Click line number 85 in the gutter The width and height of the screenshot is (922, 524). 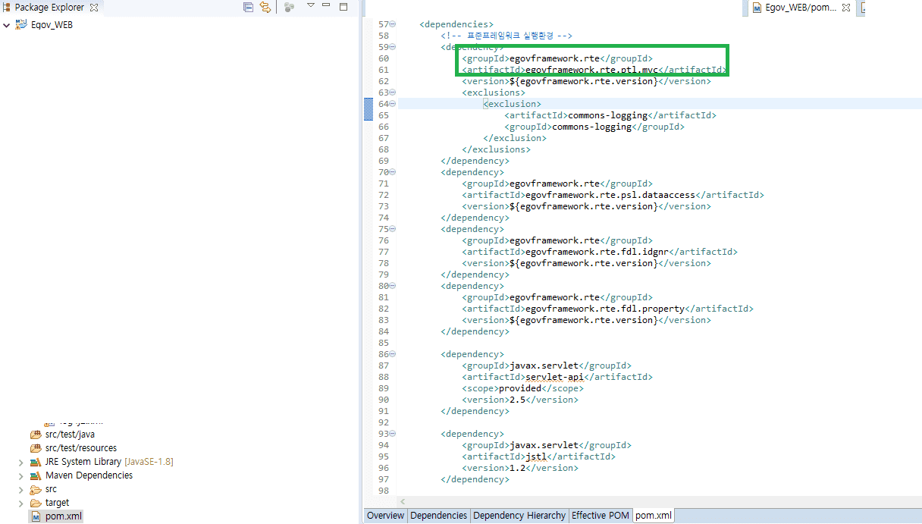tap(383, 343)
